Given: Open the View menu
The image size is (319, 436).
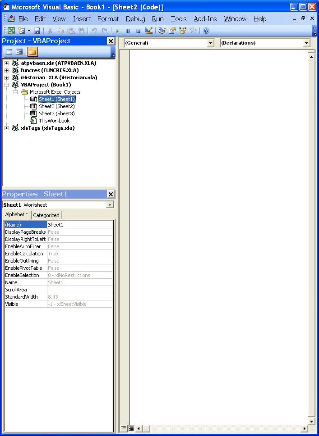Looking at the screenshot, I should click(59, 19).
